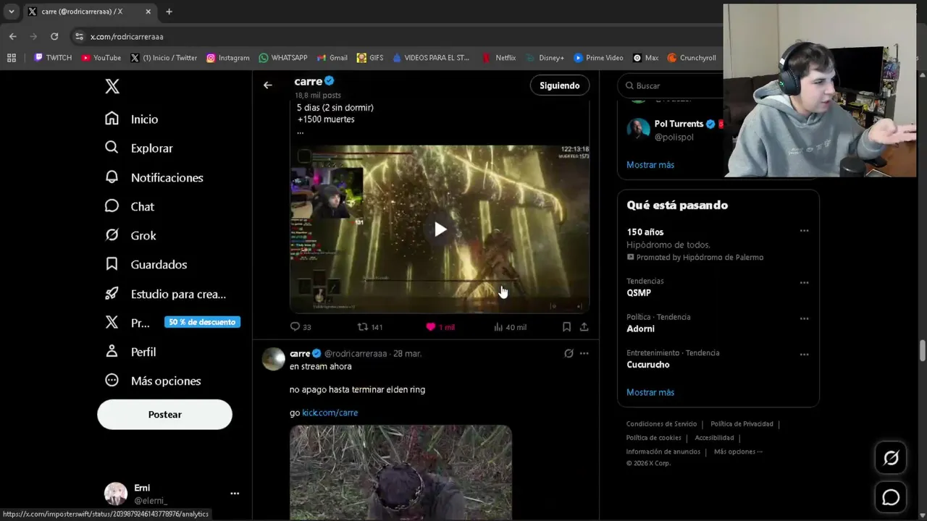Viewport: 927px width, 521px height.
Task: Open Guardados in the sidebar
Action: coord(146,264)
